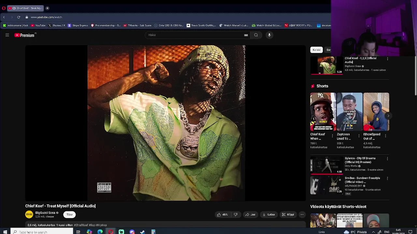Open BigGucci Sosa channel avatar
The image size is (417, 234).
(29, 214)
